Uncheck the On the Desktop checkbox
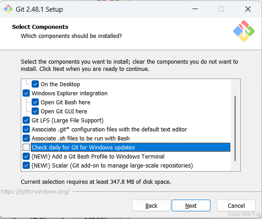262x219 pixels. pyautogui.click(x=35, y=84)
